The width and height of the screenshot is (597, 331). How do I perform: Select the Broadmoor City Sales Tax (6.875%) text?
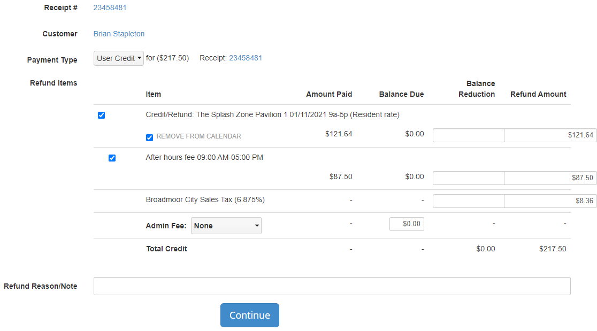click(x=205, y=200)
